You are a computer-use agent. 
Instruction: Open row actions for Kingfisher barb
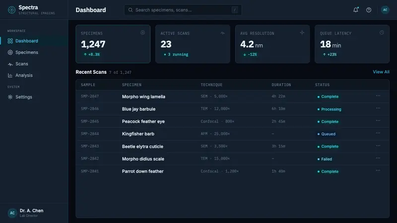click(x=378, y=133)
